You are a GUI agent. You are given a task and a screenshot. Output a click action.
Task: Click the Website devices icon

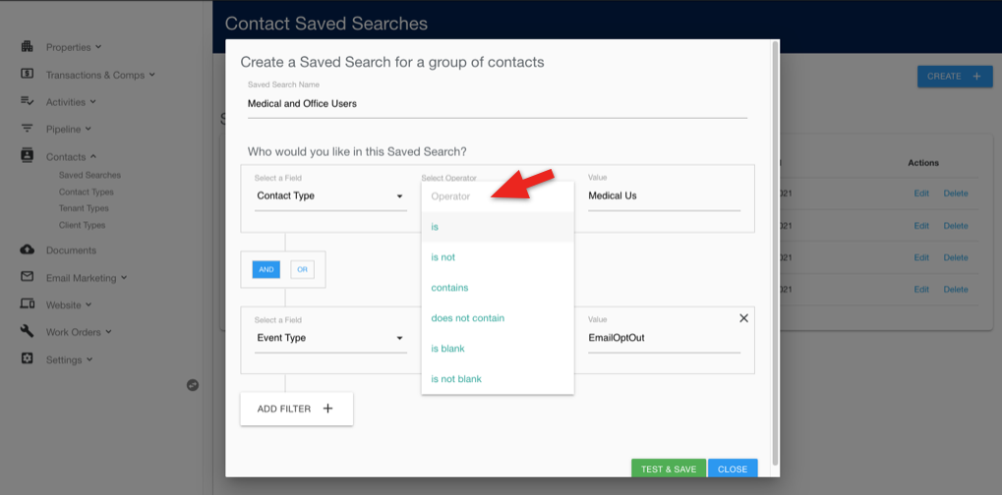pos(27,304)
